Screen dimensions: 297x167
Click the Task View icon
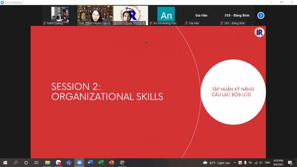coord(36,163)
